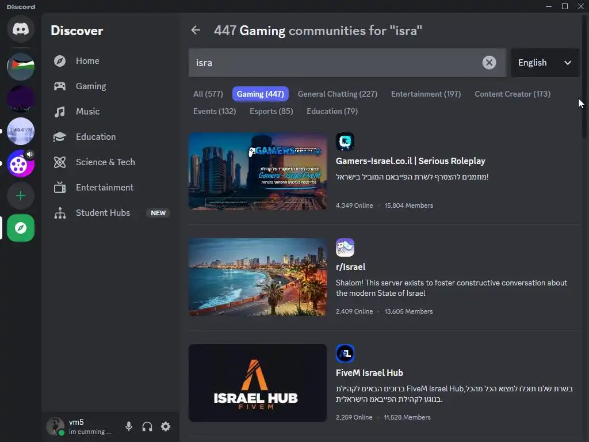Select the Esports (85) tab
Viewport: 589px width, 442px height.
click(x=271, y=111)
